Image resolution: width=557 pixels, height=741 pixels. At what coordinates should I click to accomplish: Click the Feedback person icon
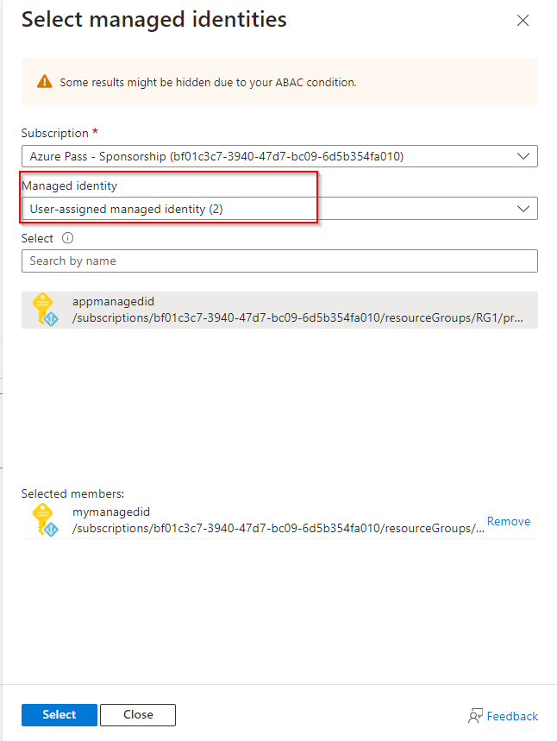[x=475, y=716]
